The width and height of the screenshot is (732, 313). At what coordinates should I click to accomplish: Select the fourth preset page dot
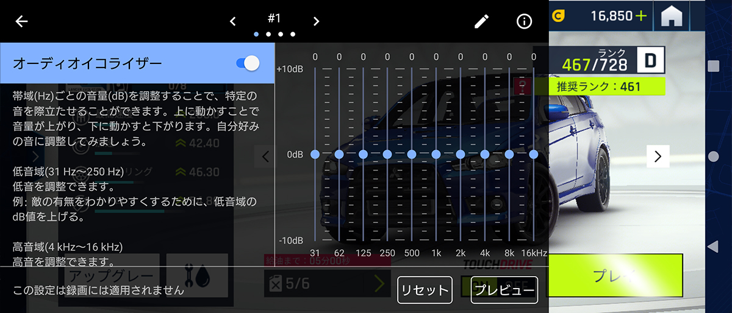pyautogui.click(x=293, y=34)
